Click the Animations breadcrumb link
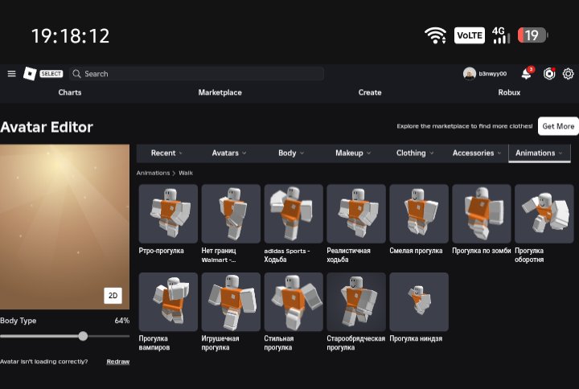This screenshot has width=579, height=389. click(x=153, y=173)
